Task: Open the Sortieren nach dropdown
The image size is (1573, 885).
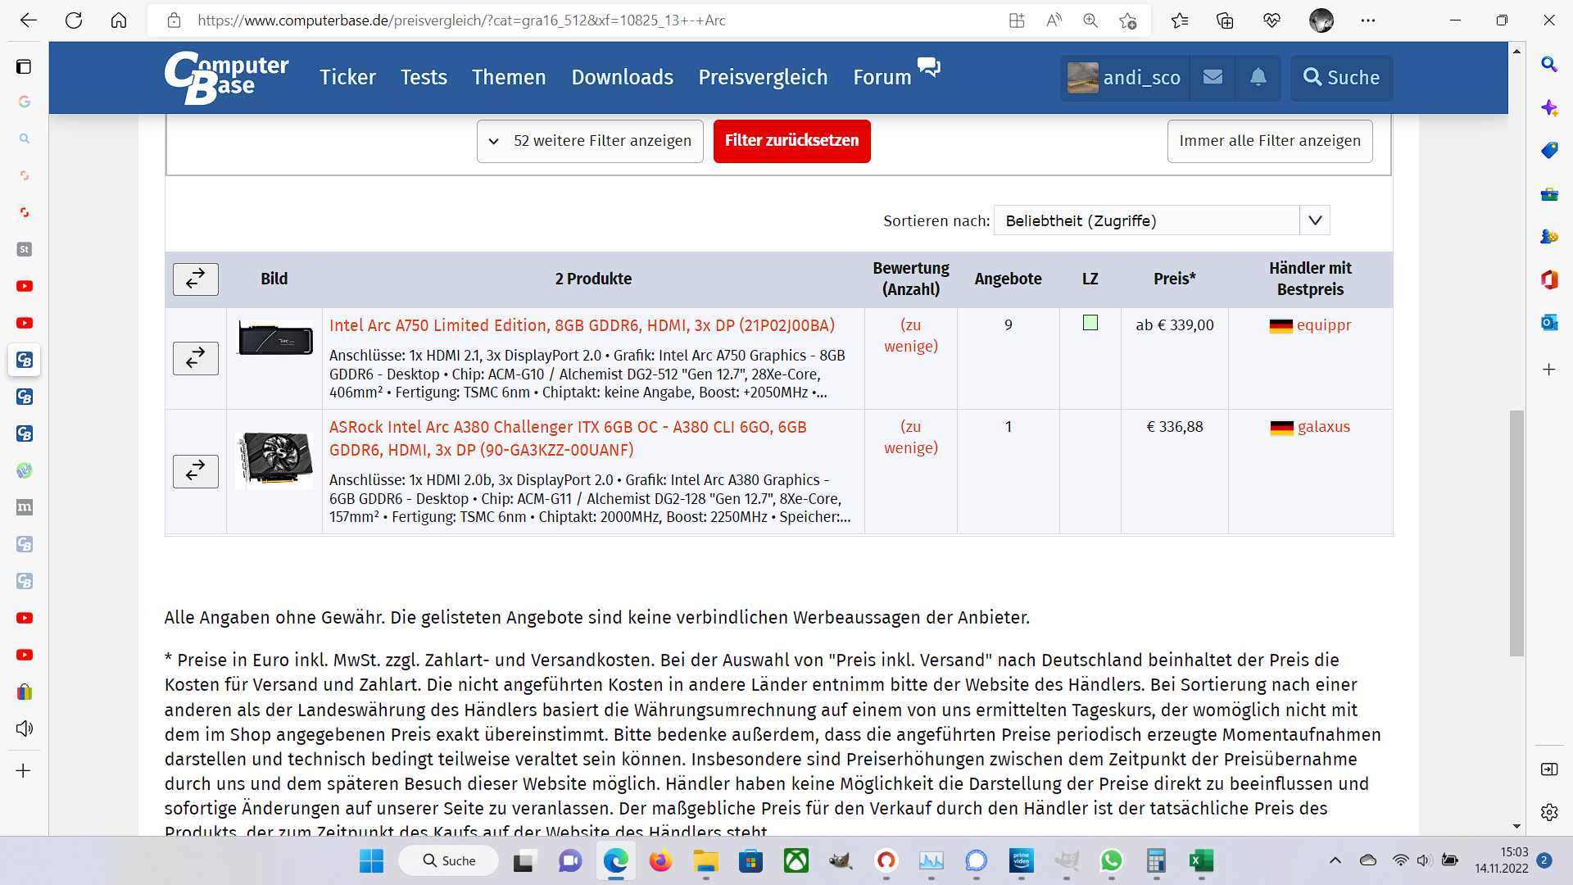Action: tap(1146, 220)
